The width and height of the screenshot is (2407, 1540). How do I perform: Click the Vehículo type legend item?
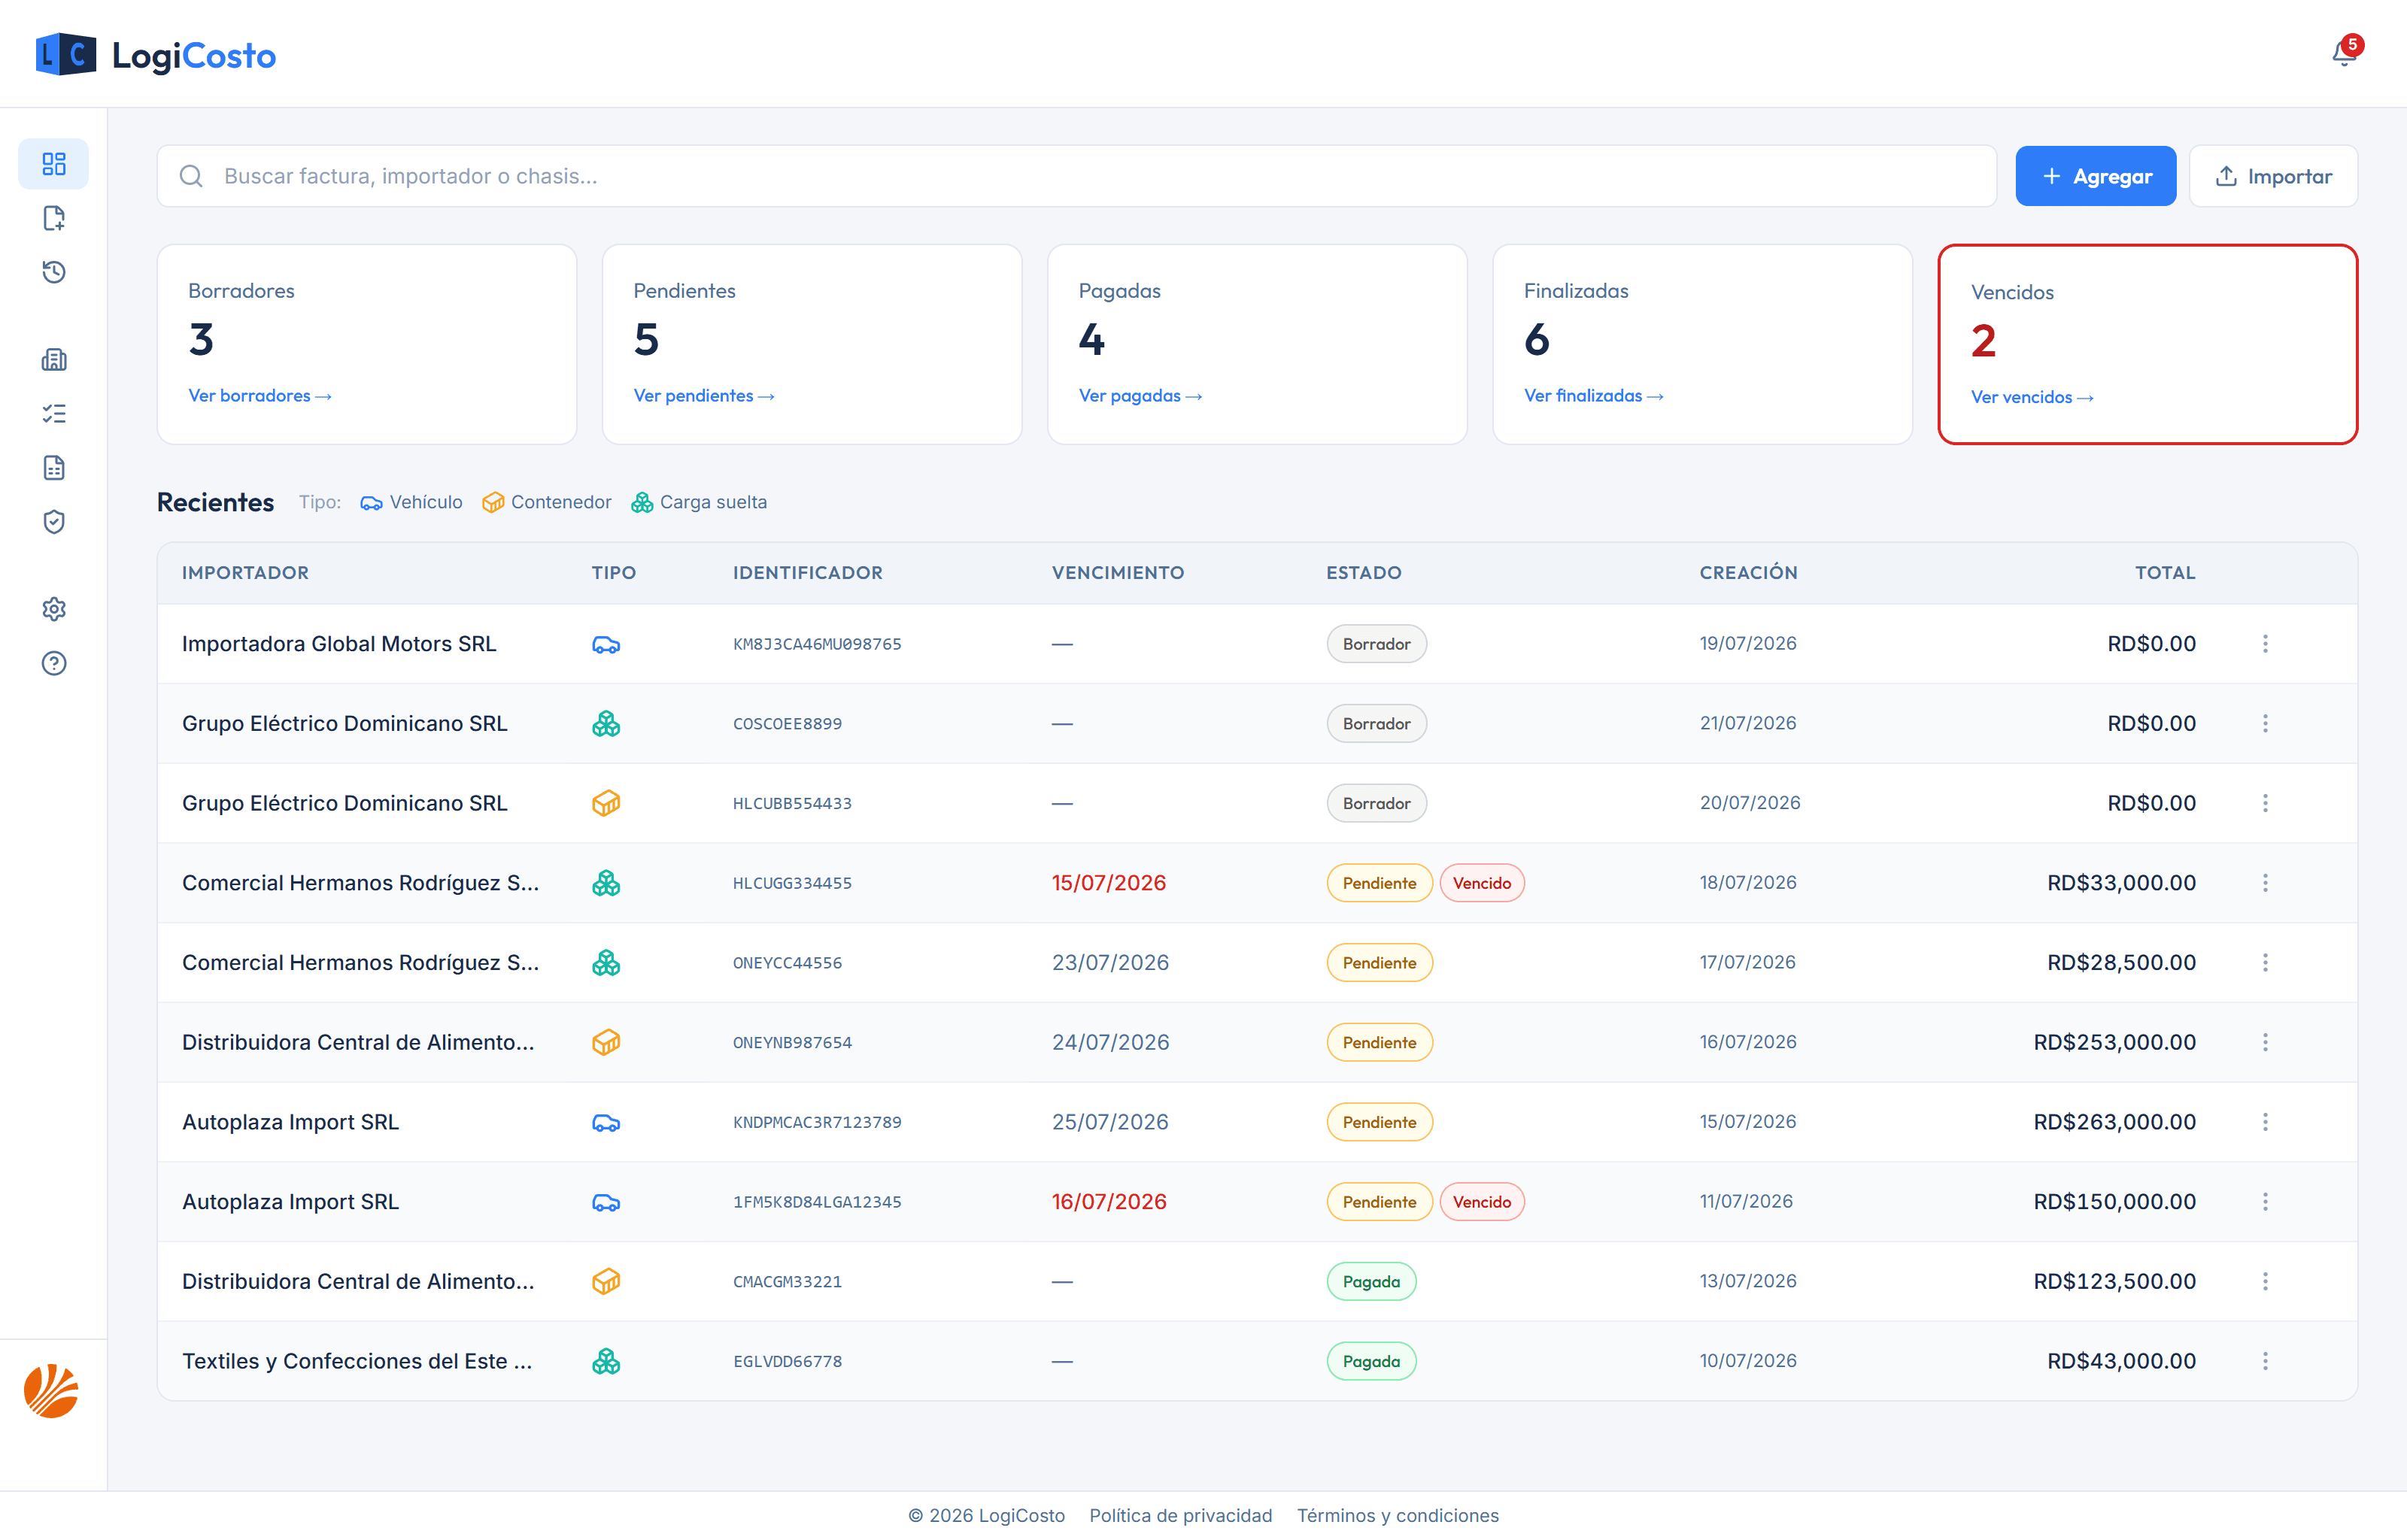(411, 502)
